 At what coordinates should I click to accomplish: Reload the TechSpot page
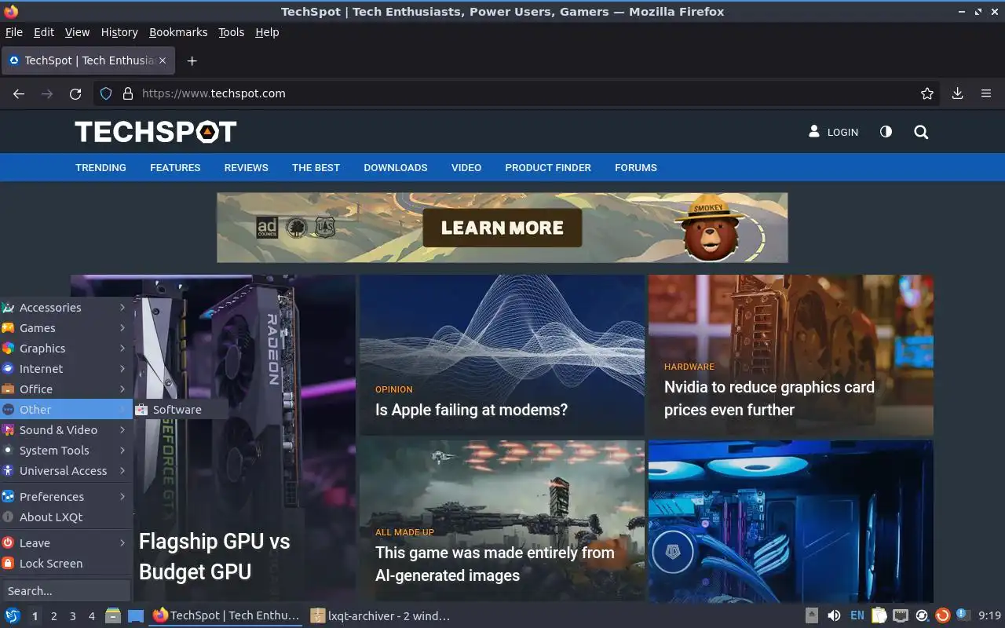(75, 93)
